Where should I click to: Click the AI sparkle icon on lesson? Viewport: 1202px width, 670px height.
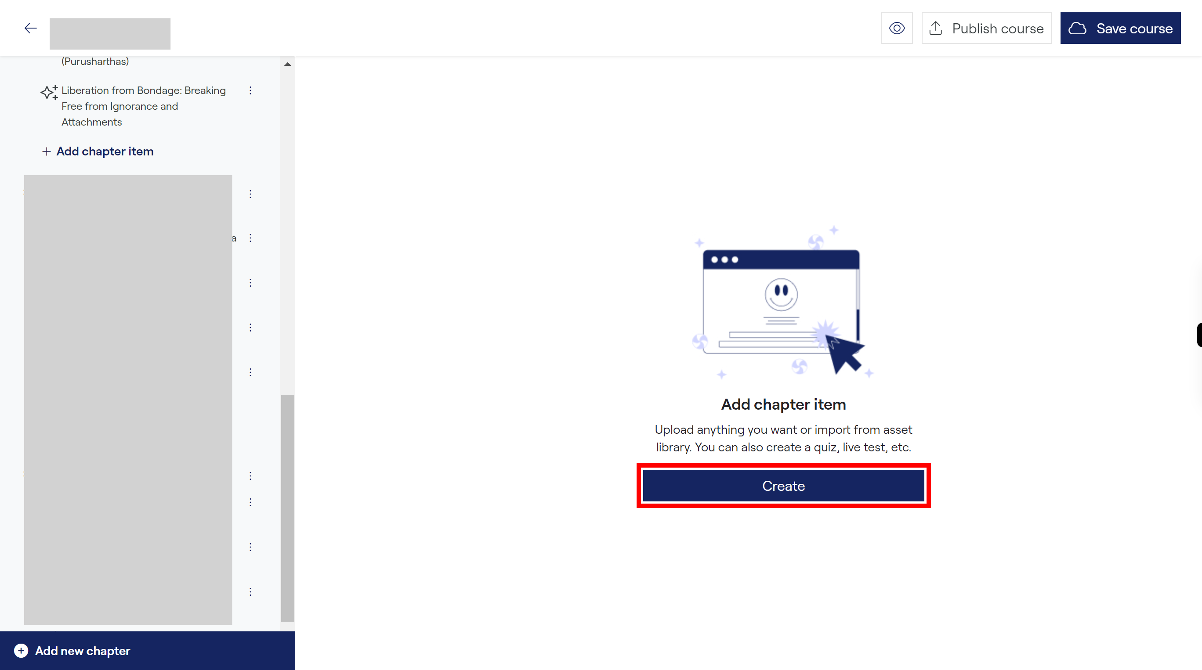point(49,91)
